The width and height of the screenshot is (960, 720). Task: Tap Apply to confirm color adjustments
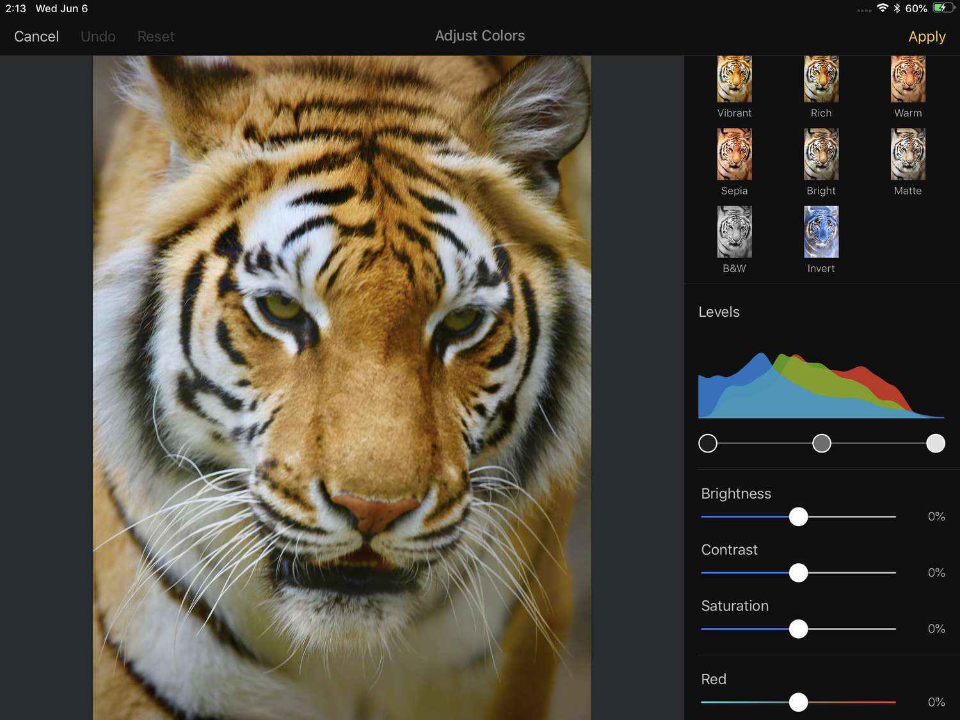[926, 36]
